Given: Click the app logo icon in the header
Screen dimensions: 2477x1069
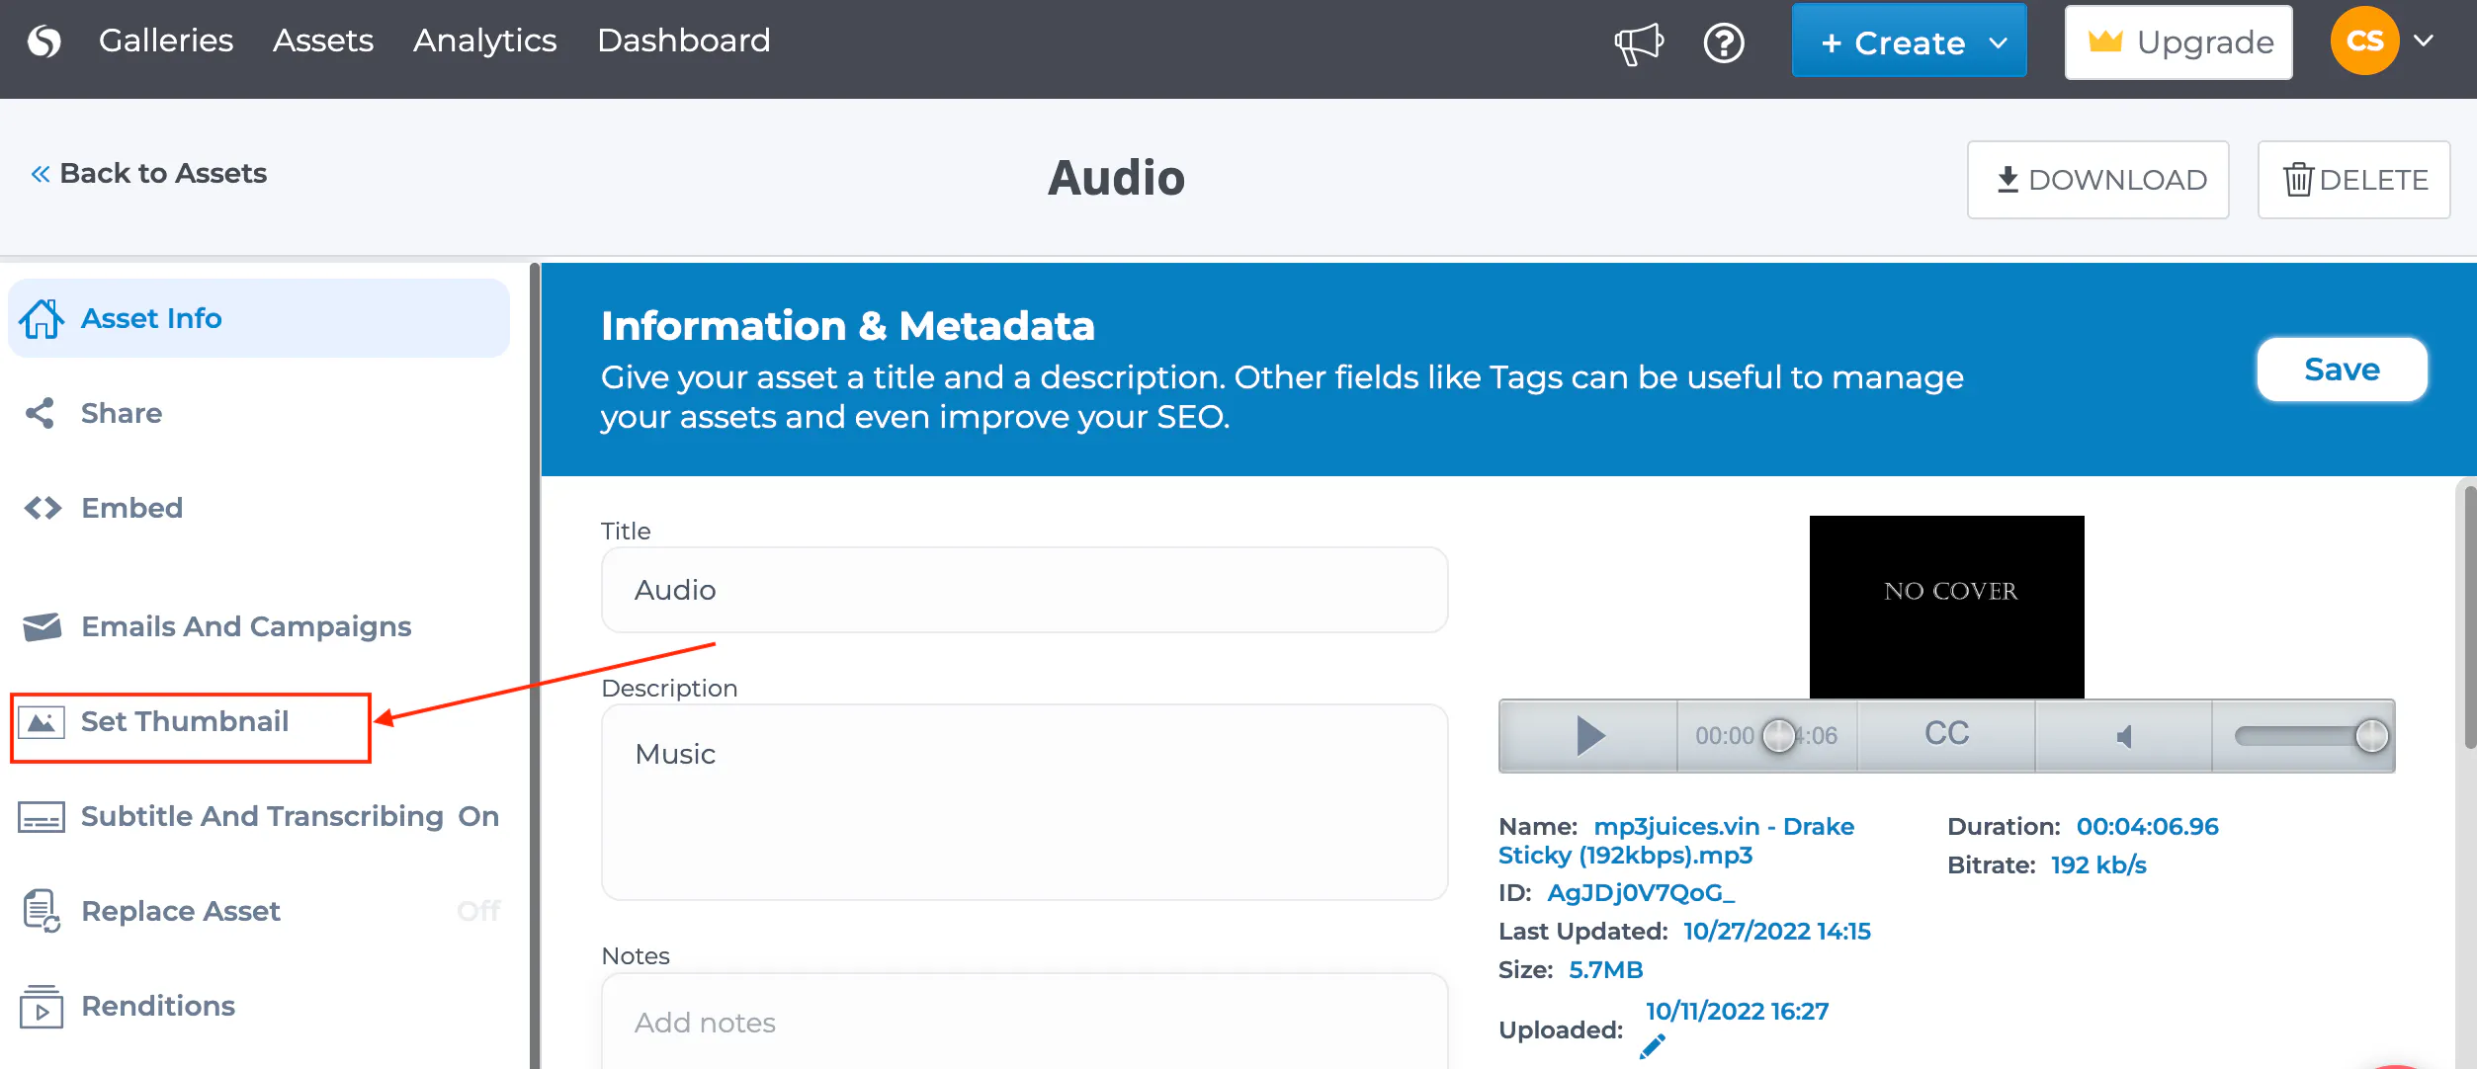Looking at the screenshot, I should coord(44,41).
